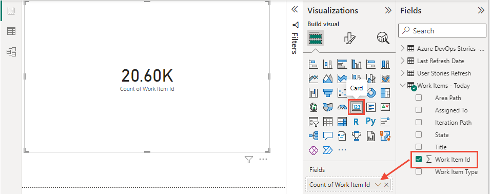Select Clustered column chart visualization
The width and height of the screenshot is (490, 194).
[356, 64]
